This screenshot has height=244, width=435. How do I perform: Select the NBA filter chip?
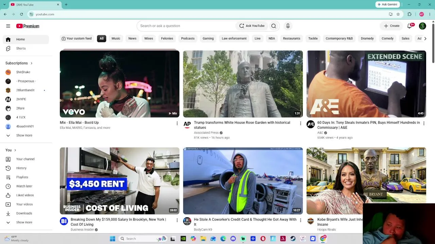pyautogui.click(x=272, y=38)
